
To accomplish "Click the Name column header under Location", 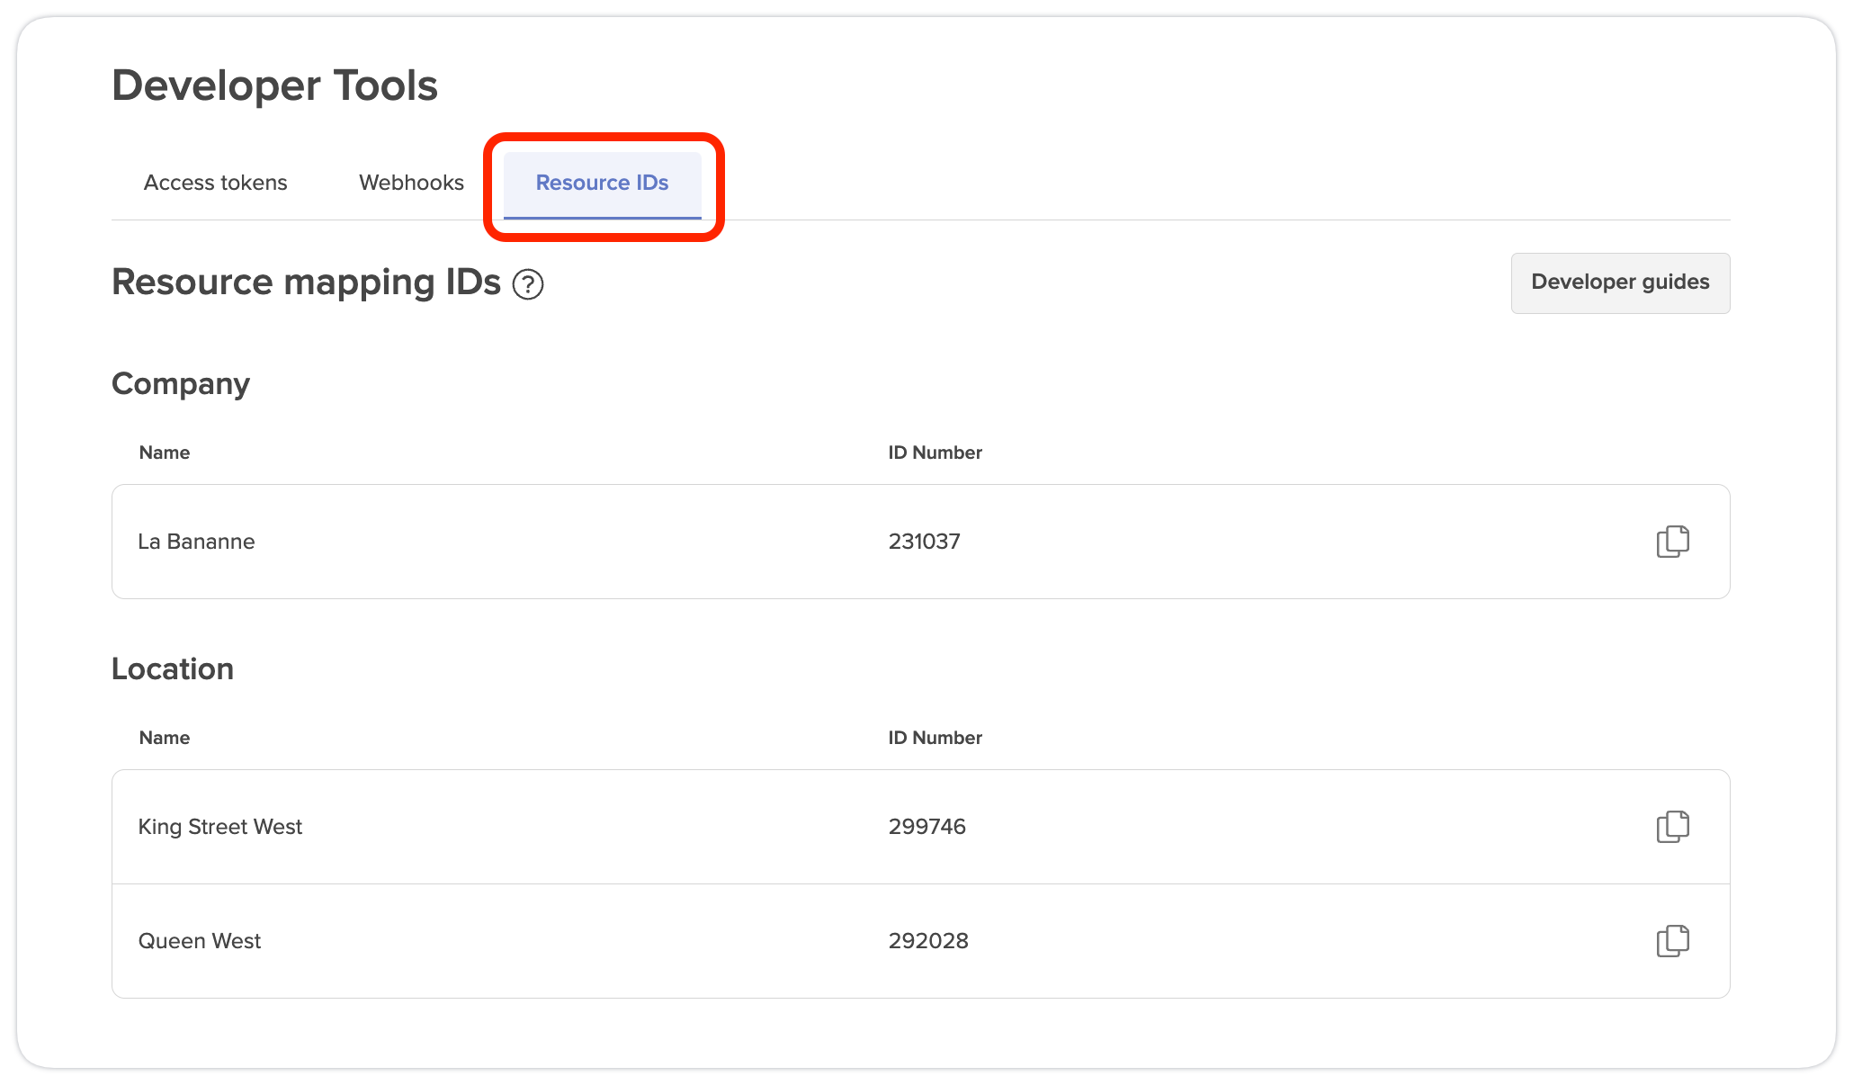I will coord(165,738).
